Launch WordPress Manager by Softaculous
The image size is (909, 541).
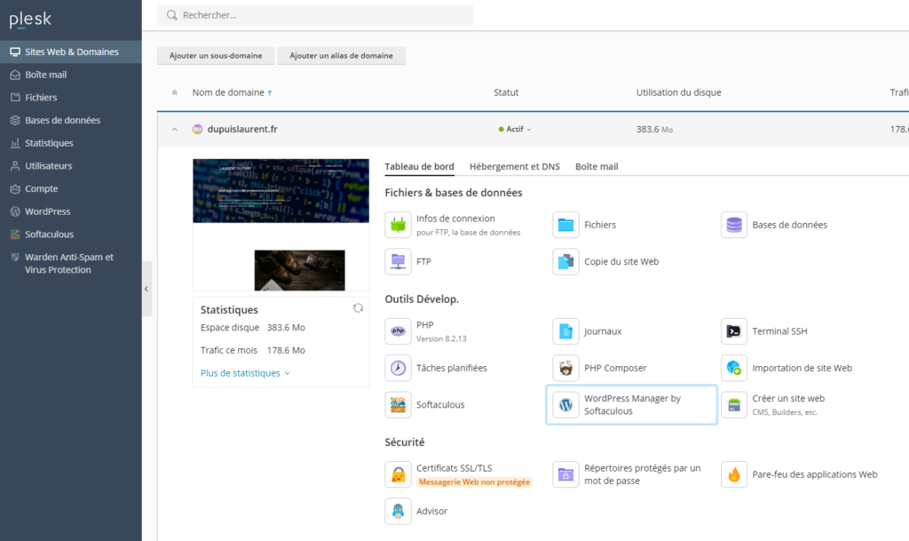565,405
